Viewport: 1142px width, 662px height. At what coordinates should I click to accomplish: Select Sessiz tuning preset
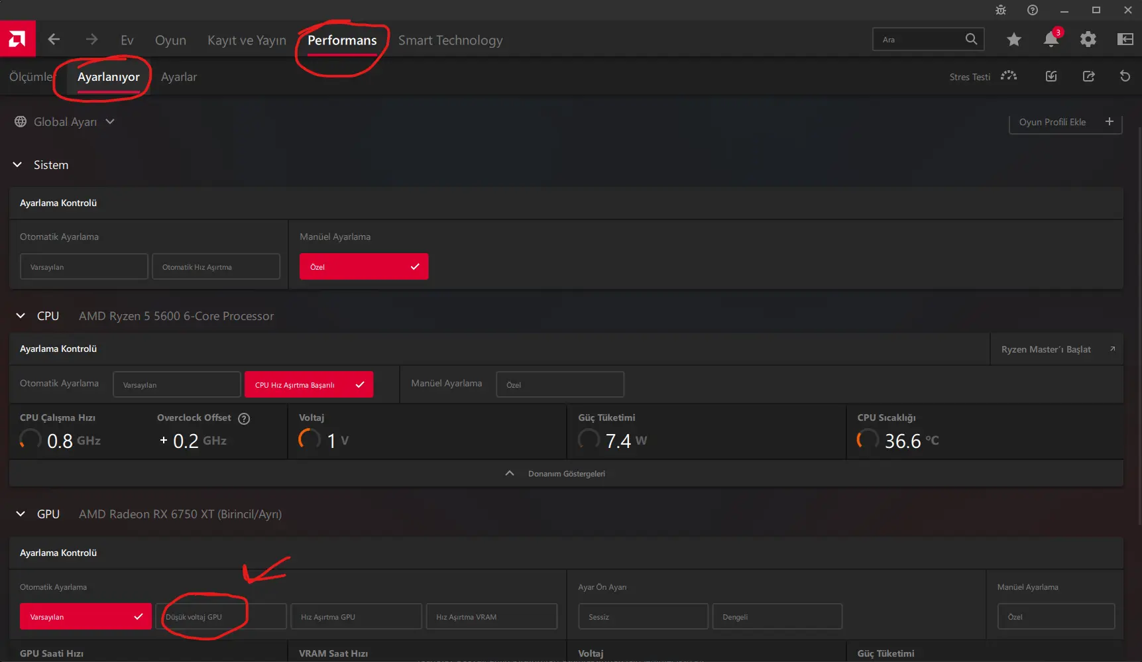point(643,616)
